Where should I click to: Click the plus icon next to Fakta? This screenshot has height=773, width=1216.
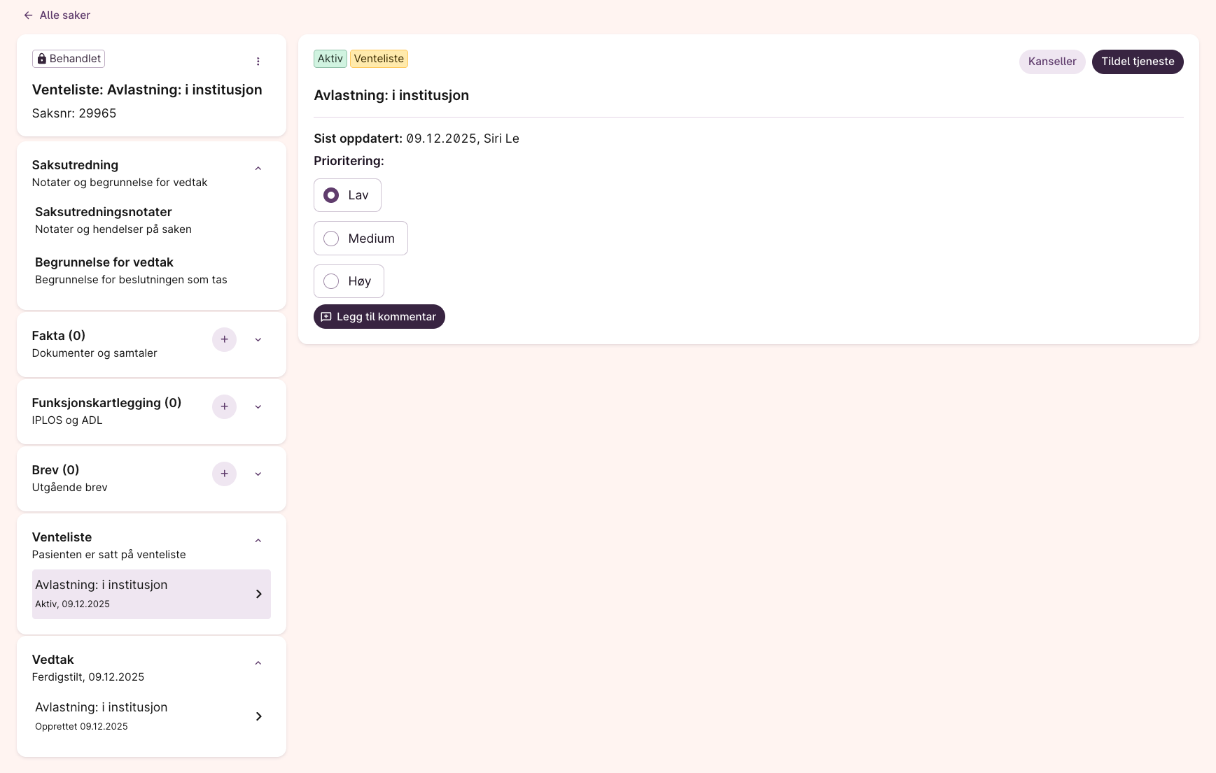pyautogui.click(x=224, y=339)
